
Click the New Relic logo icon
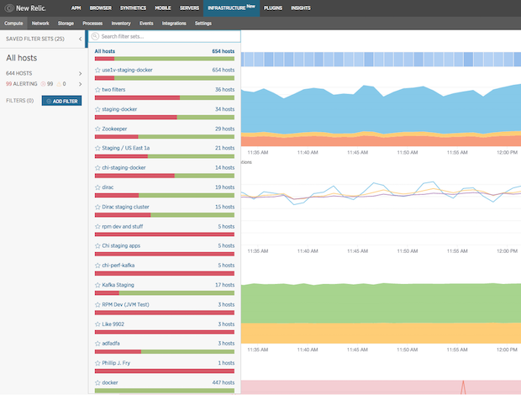pos(9,8)
